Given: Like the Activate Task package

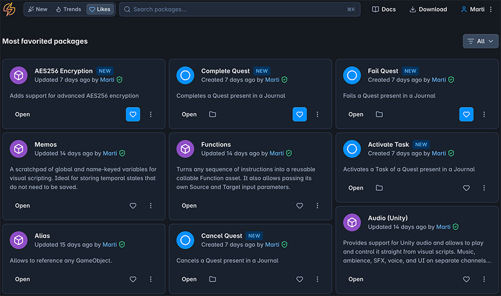Looking at the screenshot, I should coord(466,188).
